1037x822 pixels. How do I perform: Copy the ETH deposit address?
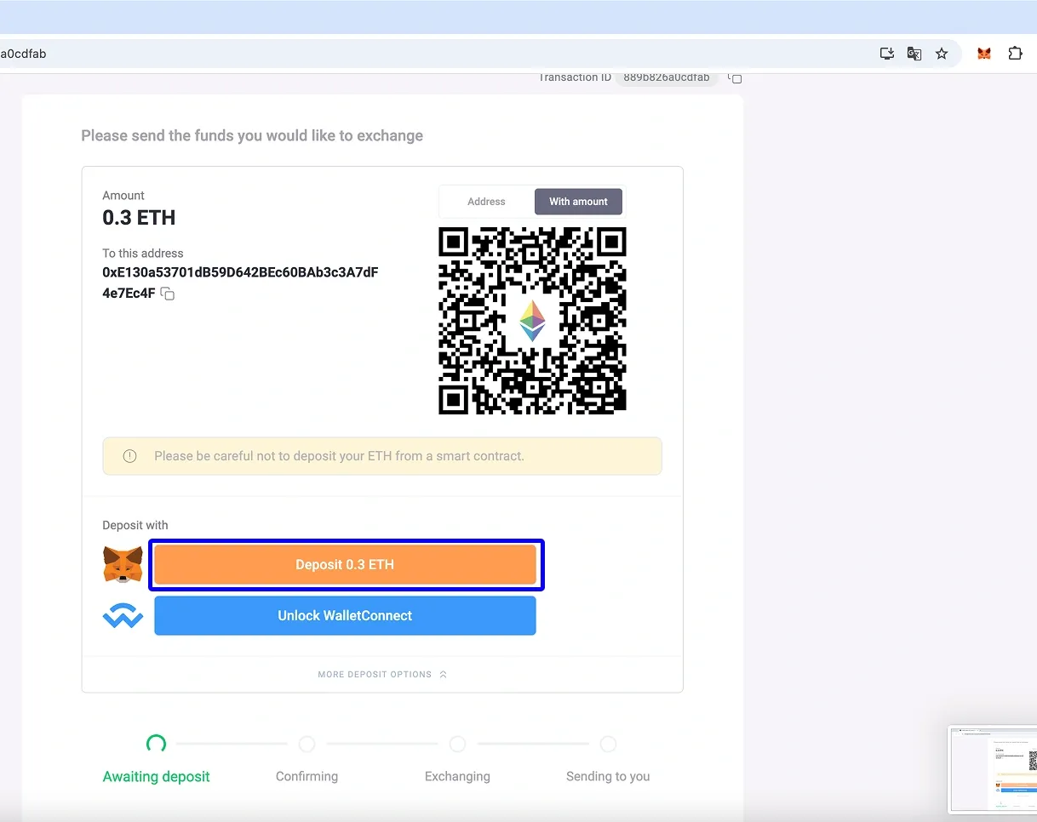pyautogui.click(x=168, y=294)
